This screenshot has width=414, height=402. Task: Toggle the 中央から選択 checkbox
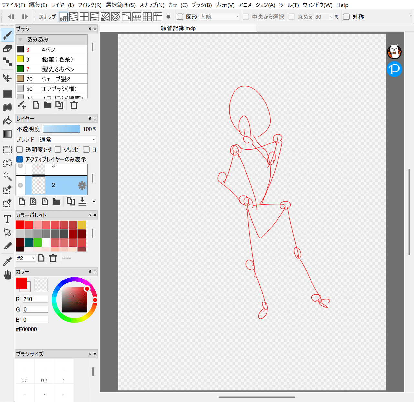tap(246, 17)
